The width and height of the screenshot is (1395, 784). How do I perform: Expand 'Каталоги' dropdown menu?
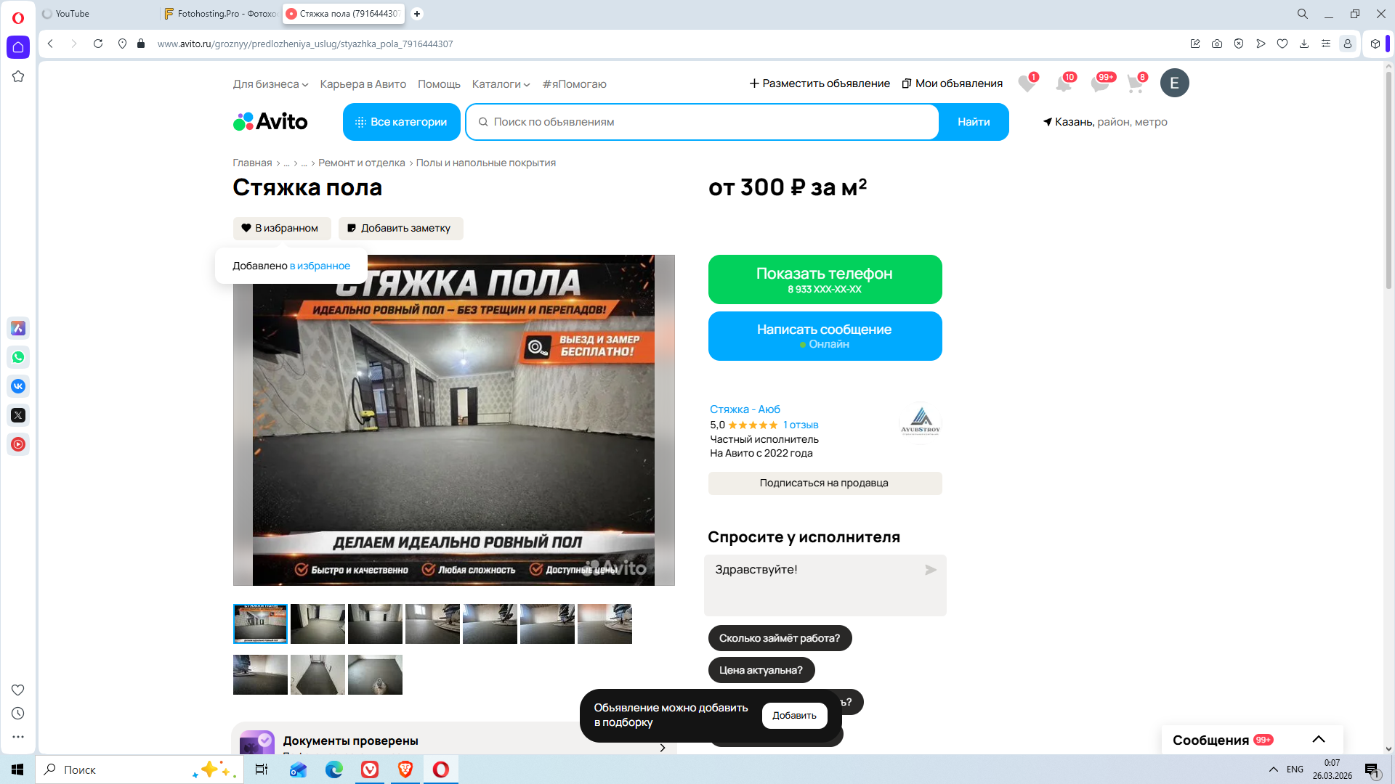[501, 84]
